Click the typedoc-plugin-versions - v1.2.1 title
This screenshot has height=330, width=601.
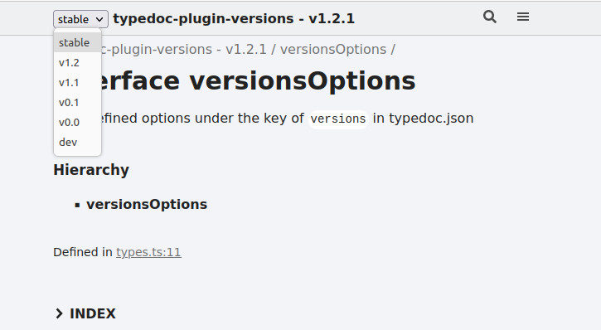(234, 18)
